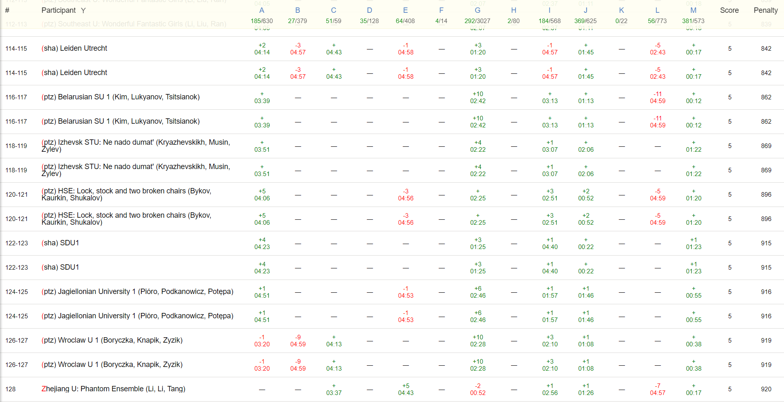The height and width of the screenshot is (402, 784).
Task: Select problem I header link
Action: (549, 11)
